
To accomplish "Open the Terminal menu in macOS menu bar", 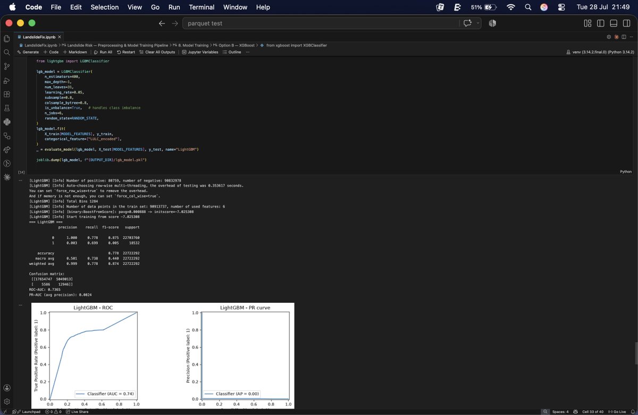I will click(202, 7).
